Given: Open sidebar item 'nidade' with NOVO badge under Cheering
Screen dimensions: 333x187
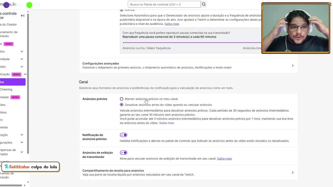Looking at the screenshot, I should coord(4,97).
